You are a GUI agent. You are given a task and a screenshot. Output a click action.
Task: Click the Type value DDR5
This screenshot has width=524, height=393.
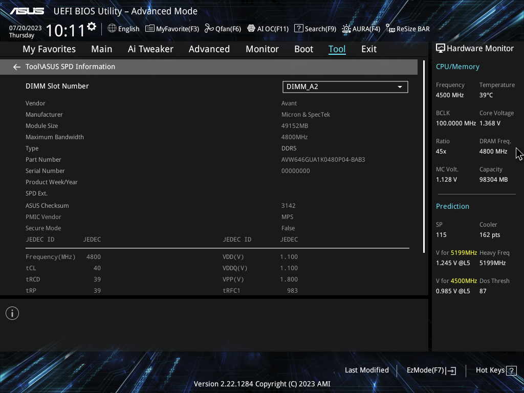(x=289, y=148)
